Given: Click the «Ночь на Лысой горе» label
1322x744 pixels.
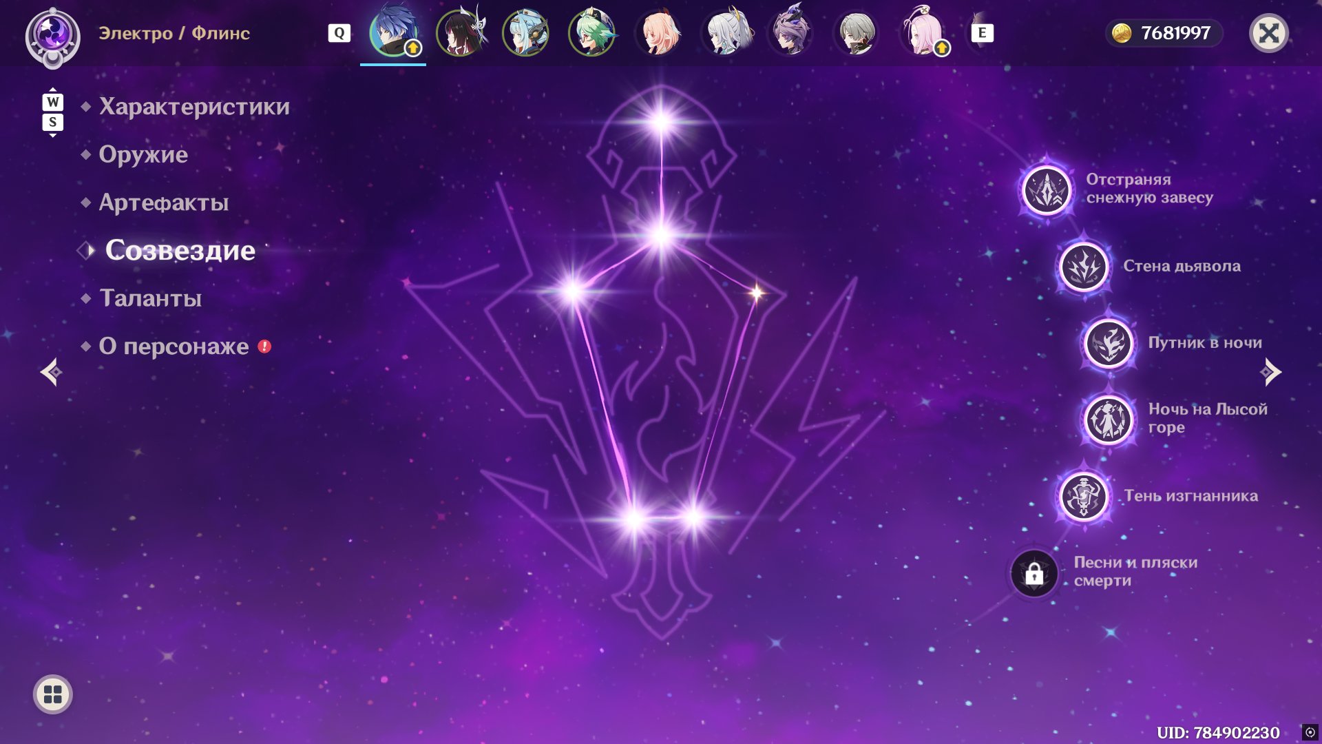Looking at the screenshot, I should pyautogui.click(x=1208, y=418).
